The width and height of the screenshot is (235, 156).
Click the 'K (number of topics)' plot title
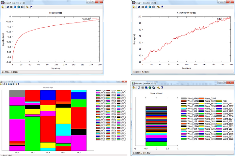(x=186, y=13)
